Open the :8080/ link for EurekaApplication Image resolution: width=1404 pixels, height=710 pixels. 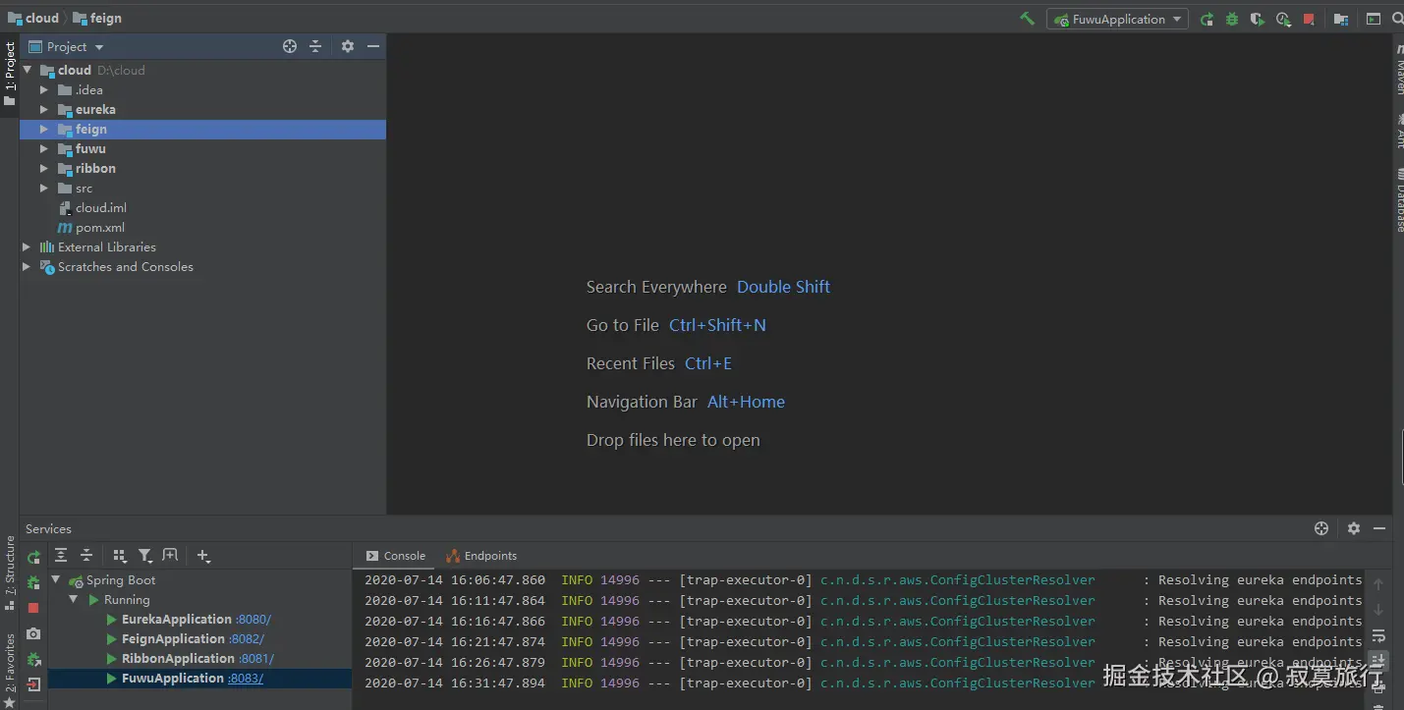[253, 620]
